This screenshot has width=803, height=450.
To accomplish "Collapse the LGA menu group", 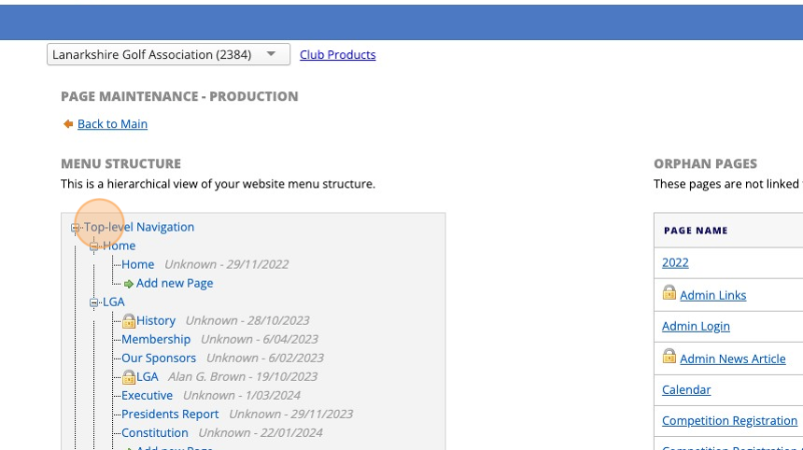I will point(93,303).
